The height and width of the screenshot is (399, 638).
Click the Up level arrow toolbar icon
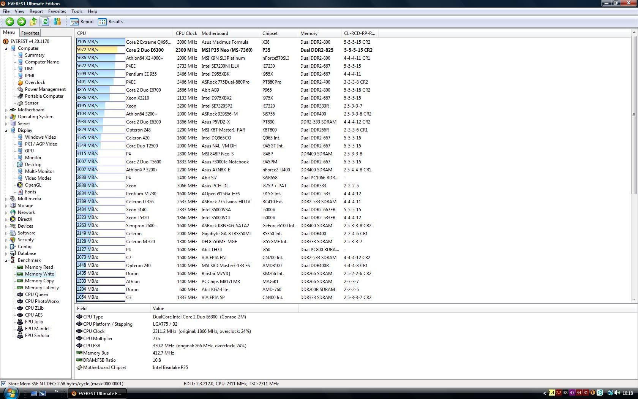tap(33, 22)
